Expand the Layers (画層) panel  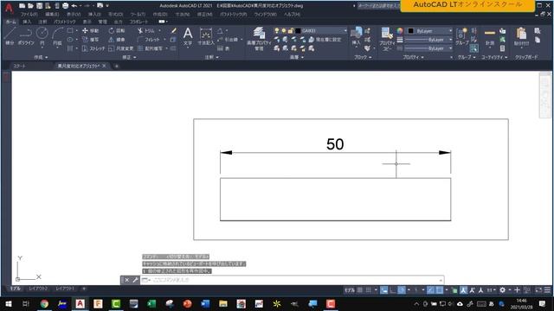[296, 57]
